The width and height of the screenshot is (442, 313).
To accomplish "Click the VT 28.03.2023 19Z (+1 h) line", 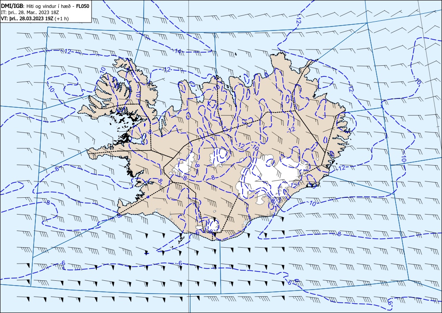I will pyautogui.click(x=35, y=19).
